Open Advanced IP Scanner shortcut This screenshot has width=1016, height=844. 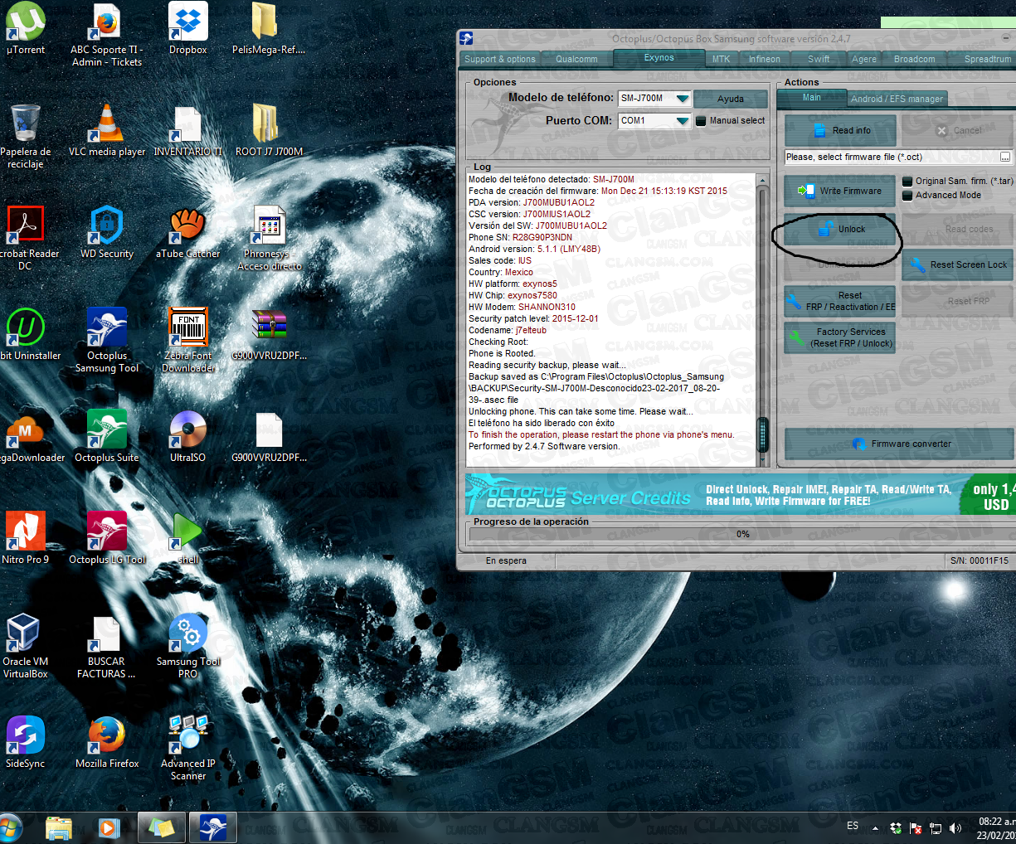tap(188, 749)
